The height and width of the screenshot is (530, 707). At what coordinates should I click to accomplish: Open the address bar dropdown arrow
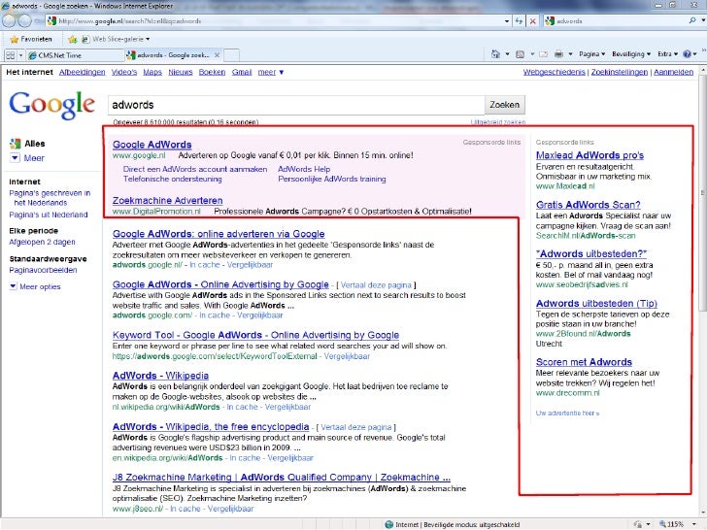(507, 20)
